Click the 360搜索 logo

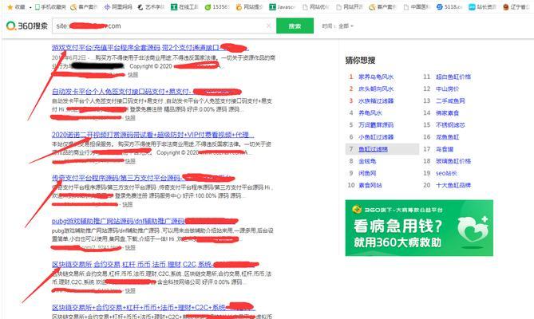[x=27, y=26]
